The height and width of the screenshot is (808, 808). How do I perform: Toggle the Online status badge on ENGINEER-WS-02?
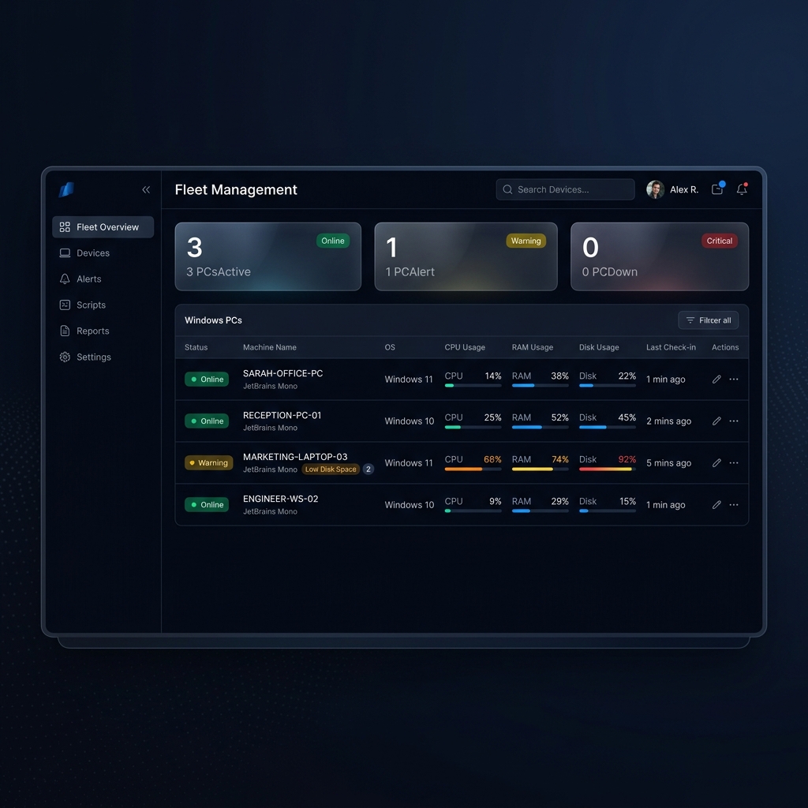(x=207, y=504)
